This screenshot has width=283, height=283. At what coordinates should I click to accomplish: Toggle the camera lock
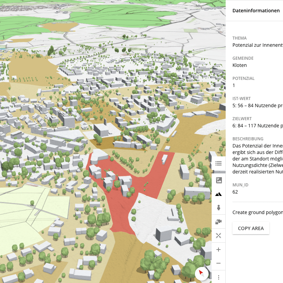tap(218, 222)
